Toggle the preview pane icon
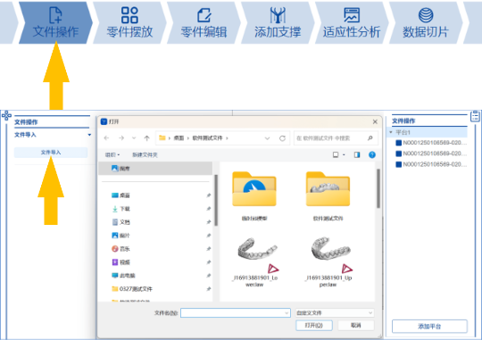482x340 pixels. [x=356, y=154]
